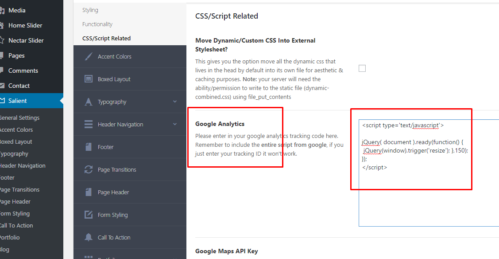
Task: Open Portfolio link in Salient submenu
Action: [10, 238]
